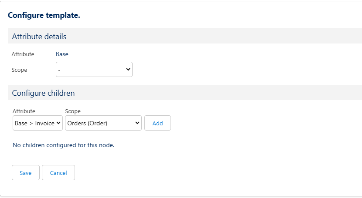Click the Orders (Order) text in the selector
This screenshot has height=198, width=362.
[87, 123]
